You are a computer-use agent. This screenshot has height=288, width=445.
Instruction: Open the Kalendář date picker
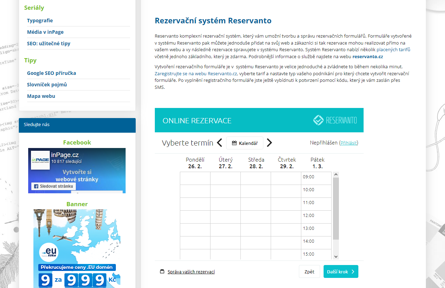pos(245,143)
